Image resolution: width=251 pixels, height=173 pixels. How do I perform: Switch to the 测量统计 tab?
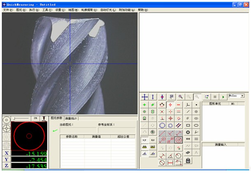coord(71,118)
